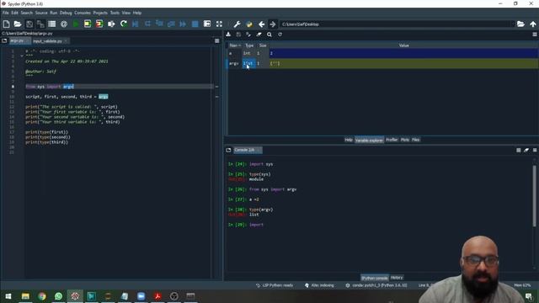Viewport: 539px width, 303px height.
Task: Open a file using the toolbar folder icon
Action: click(18, 24)
